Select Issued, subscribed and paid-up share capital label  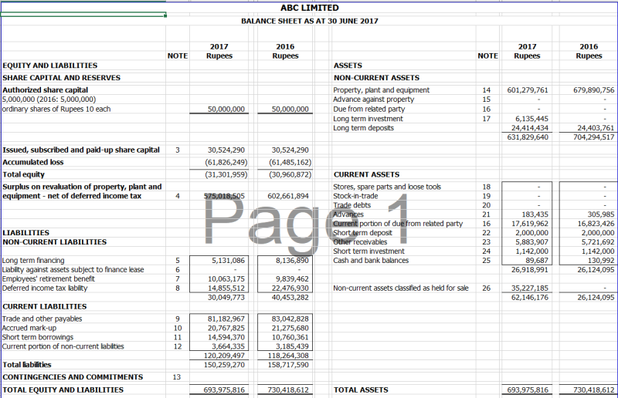(x=81, y=150)
